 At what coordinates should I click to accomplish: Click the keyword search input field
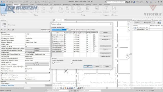(116, 2)
